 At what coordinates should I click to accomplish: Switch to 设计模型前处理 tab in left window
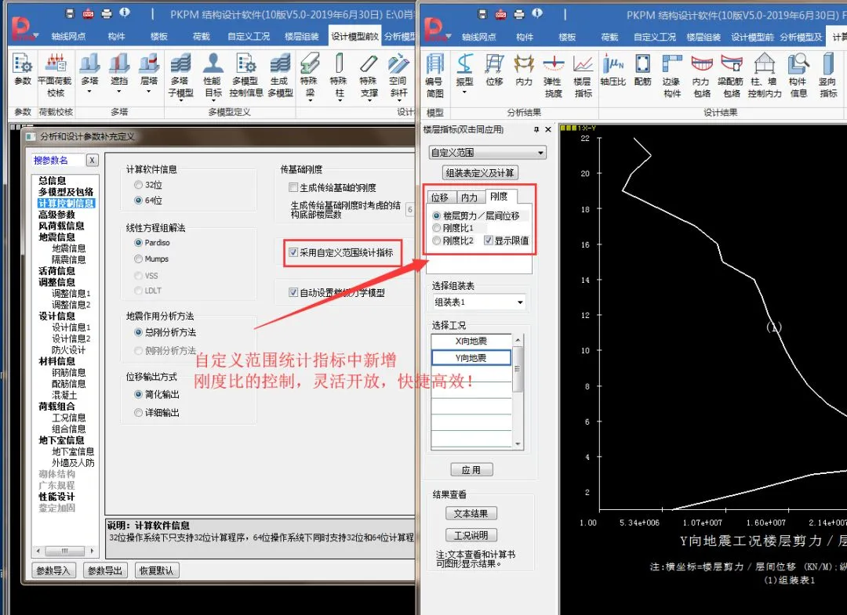pyautogui.click(x=354, y=36)
